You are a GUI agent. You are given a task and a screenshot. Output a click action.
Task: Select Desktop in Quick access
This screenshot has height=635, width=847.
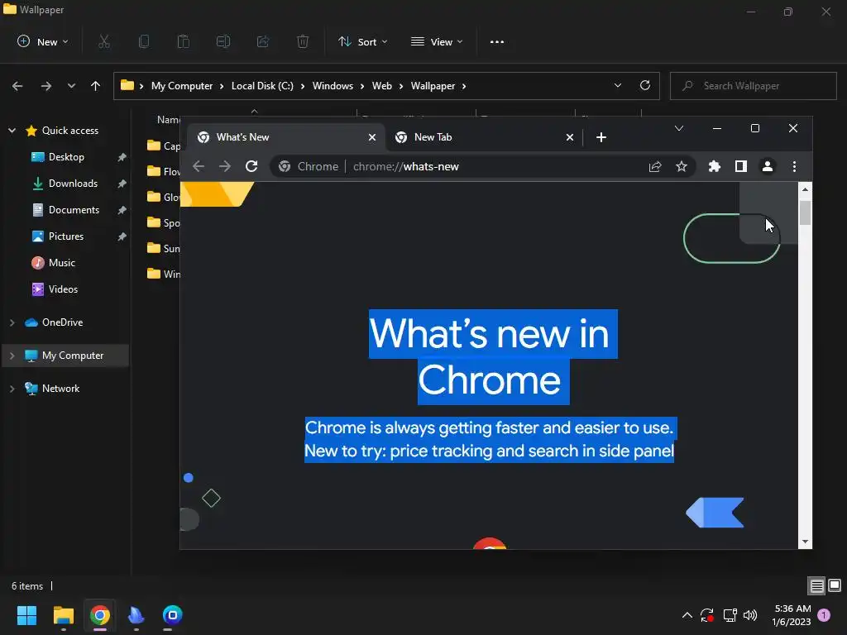[66, 157]
